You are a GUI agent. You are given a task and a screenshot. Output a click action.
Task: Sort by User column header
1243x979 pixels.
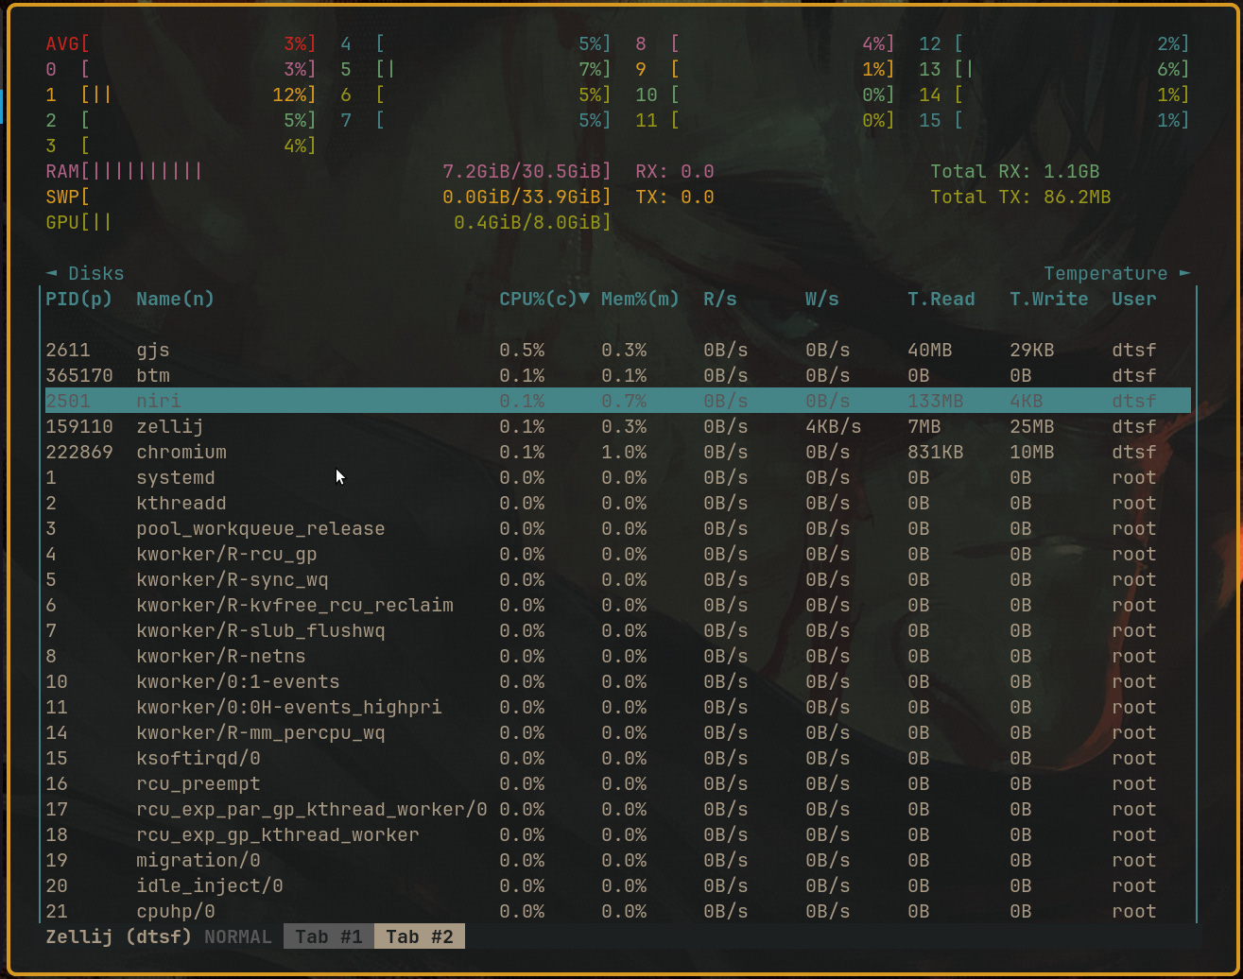tap(1134, 300)
